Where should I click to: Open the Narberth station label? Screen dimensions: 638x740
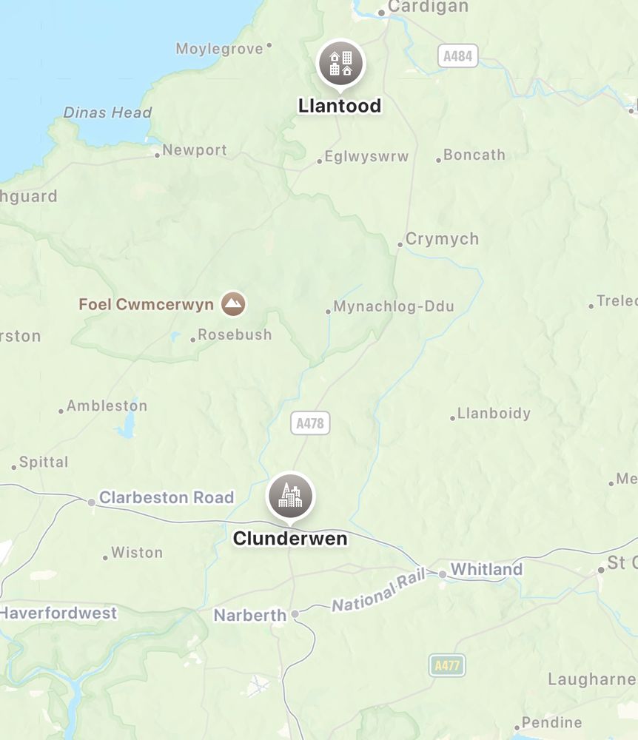point(250,615)
